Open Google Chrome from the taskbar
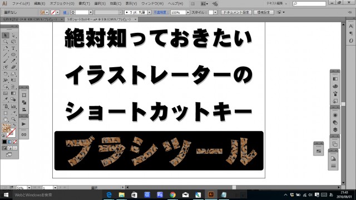 [173, 195]
